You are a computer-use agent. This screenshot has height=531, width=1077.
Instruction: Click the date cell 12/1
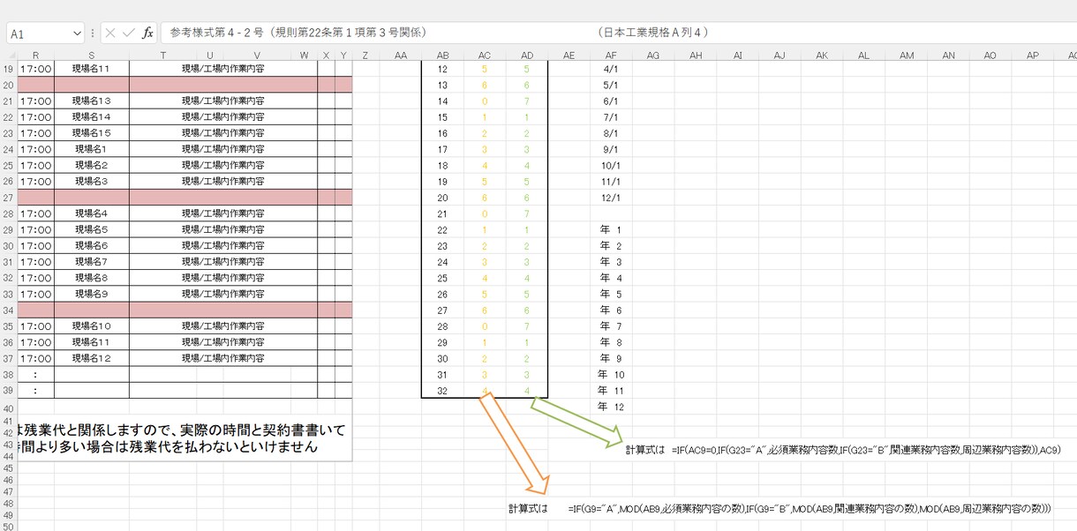click(610, 198)
